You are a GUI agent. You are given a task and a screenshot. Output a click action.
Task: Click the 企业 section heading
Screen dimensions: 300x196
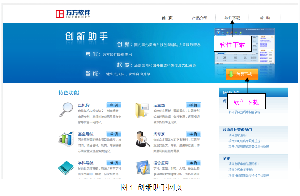click(x=226, y=158)
